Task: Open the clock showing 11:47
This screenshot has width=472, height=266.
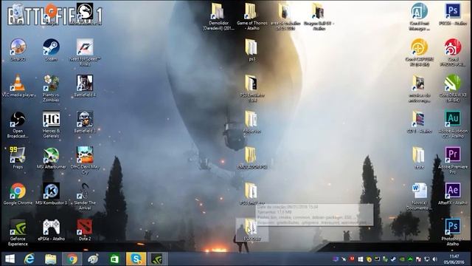Action: point(454,259)
